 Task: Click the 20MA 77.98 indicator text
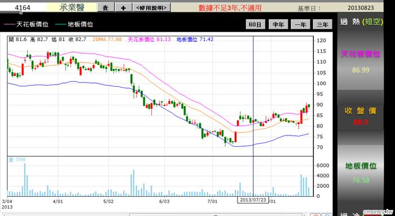click(x=107, y=39)
